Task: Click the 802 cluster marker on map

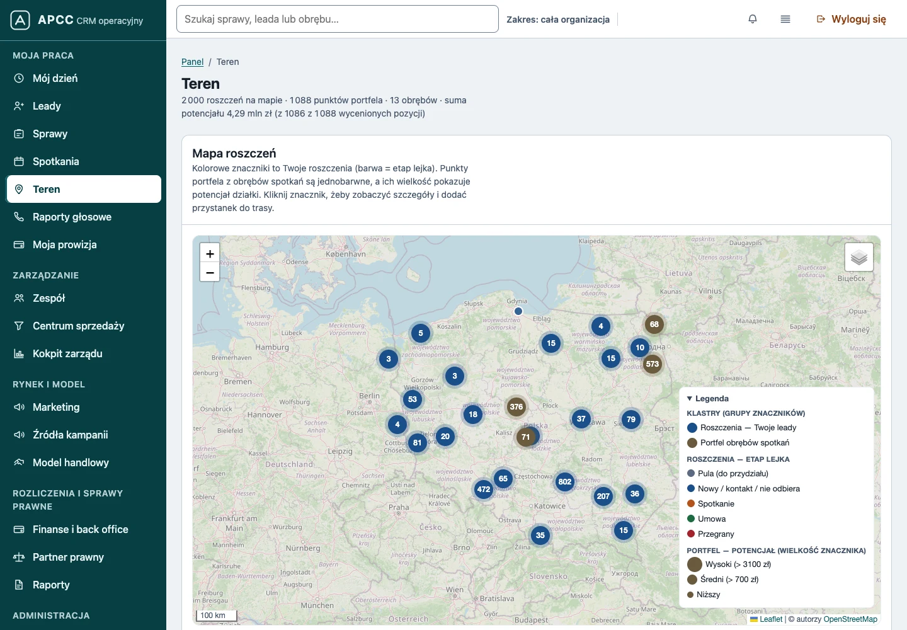Action: coord(565,482)
